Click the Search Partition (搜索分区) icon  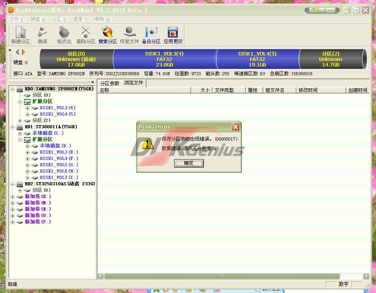(107, 35)
